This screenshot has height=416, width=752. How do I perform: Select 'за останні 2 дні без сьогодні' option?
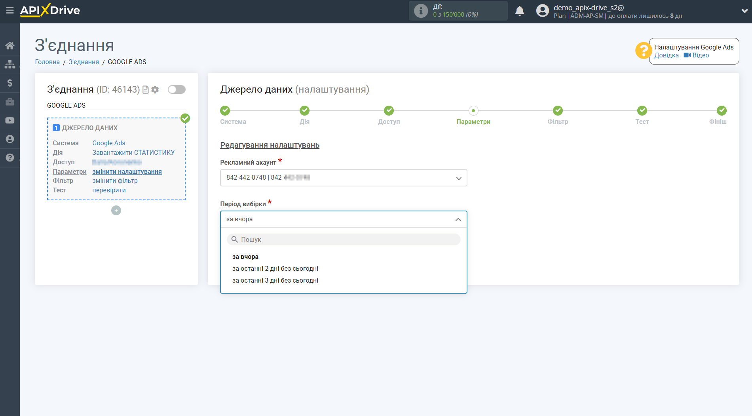(275, 269)
